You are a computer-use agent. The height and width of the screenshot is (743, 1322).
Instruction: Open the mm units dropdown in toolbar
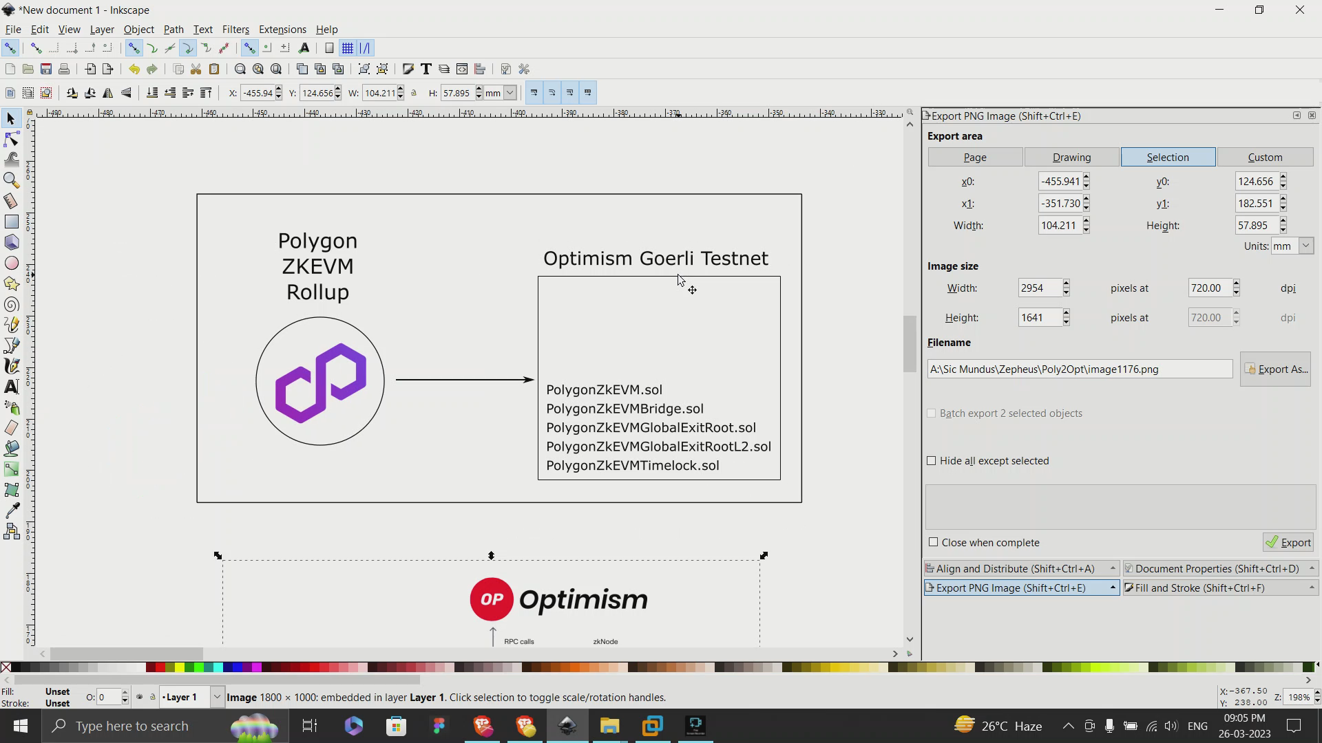[510, 93]
